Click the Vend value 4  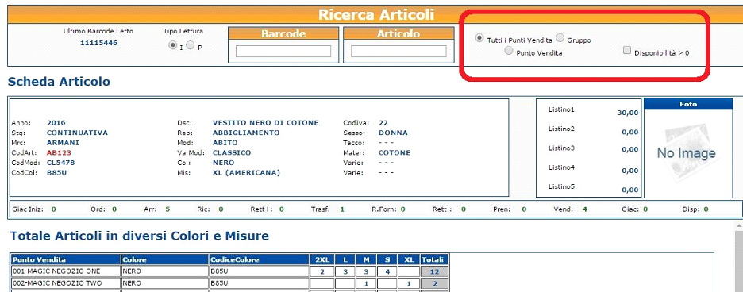pos(585,209)
